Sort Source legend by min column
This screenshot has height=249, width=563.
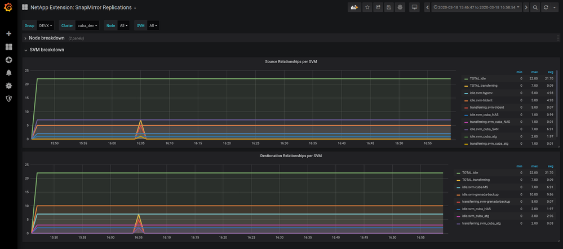[x=519, y=72]
